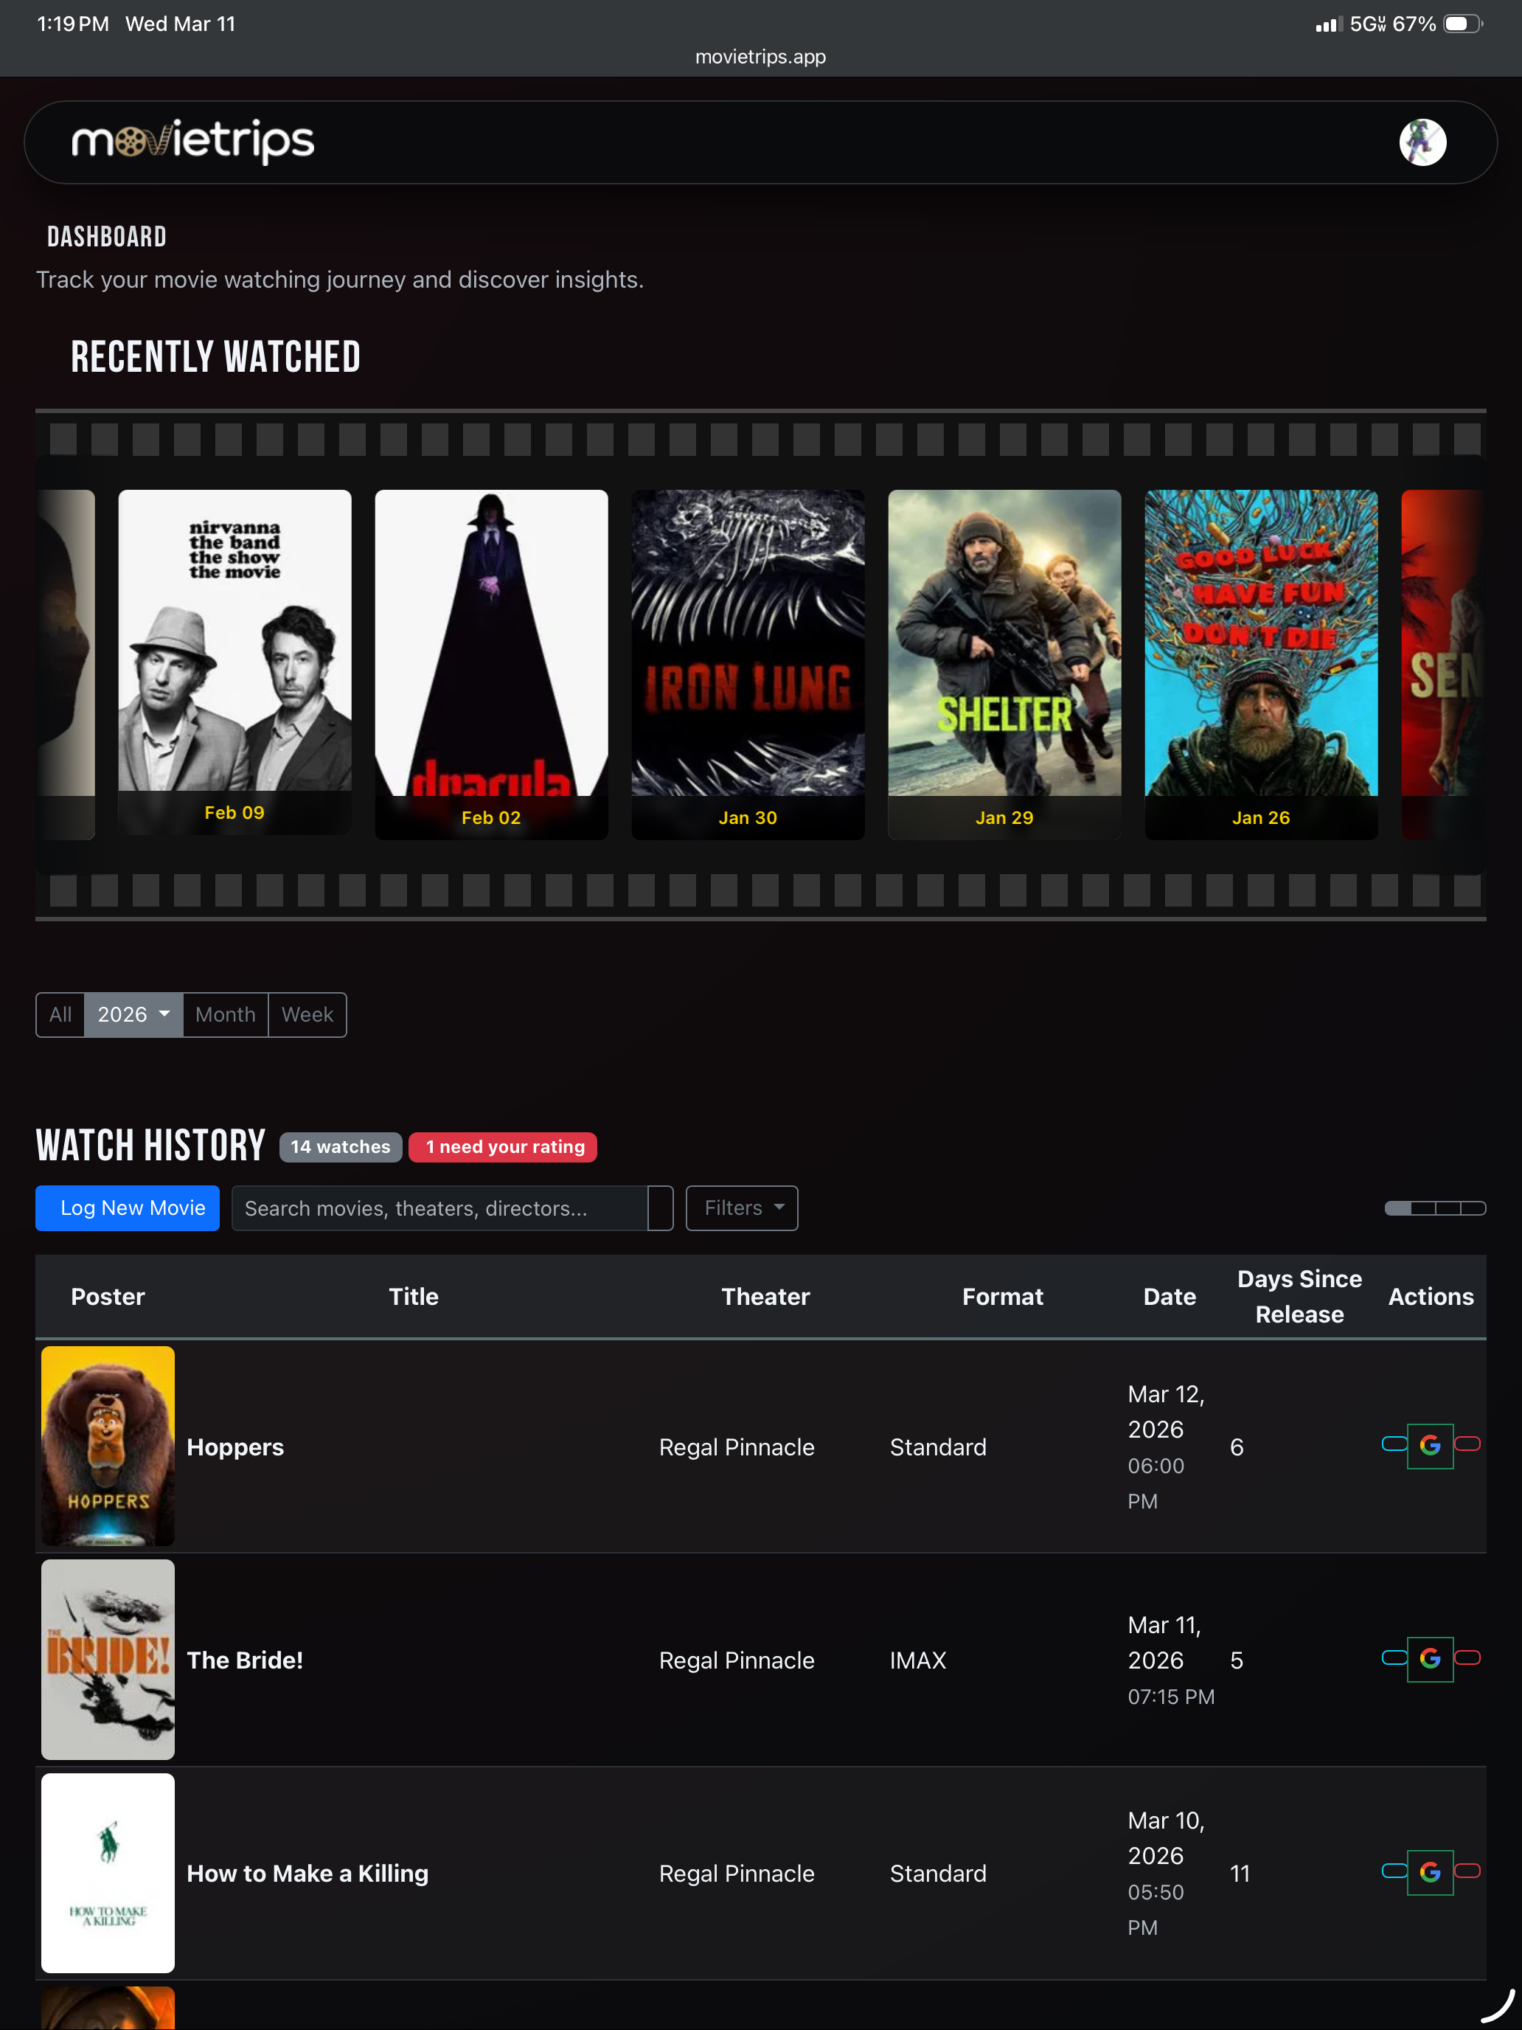Open the movietrips logo home link
1522x2030 pixels.
(x=192, y=142)
